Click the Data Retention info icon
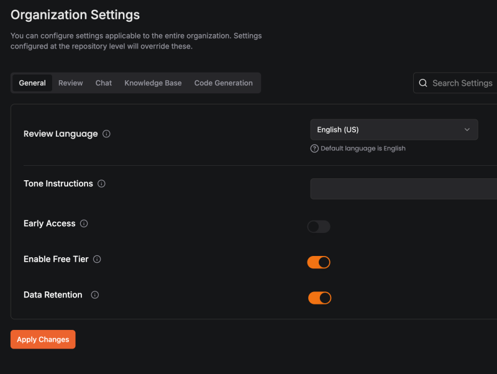The width and height of the screenshot is (497, 374). click(95, 295)
